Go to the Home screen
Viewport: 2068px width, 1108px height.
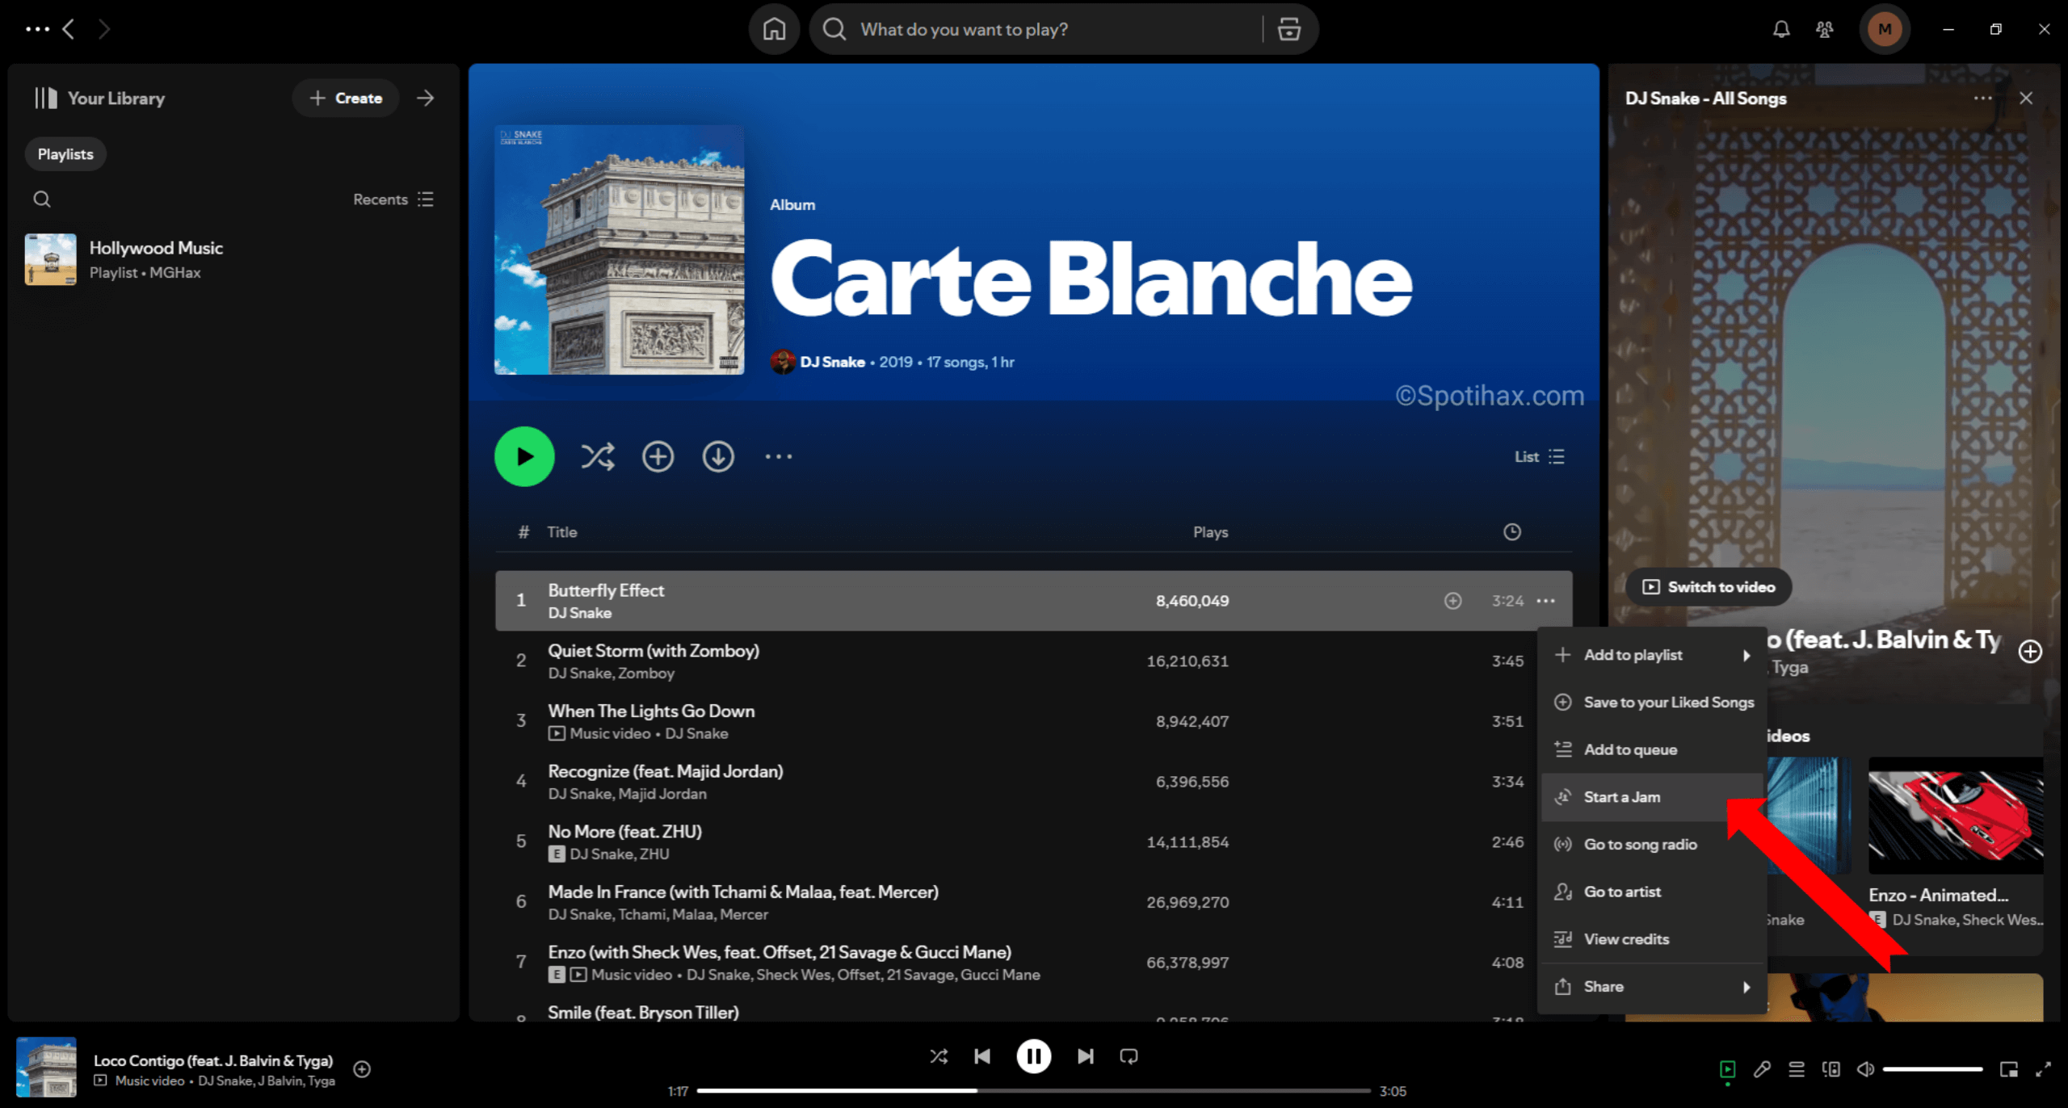774,30
